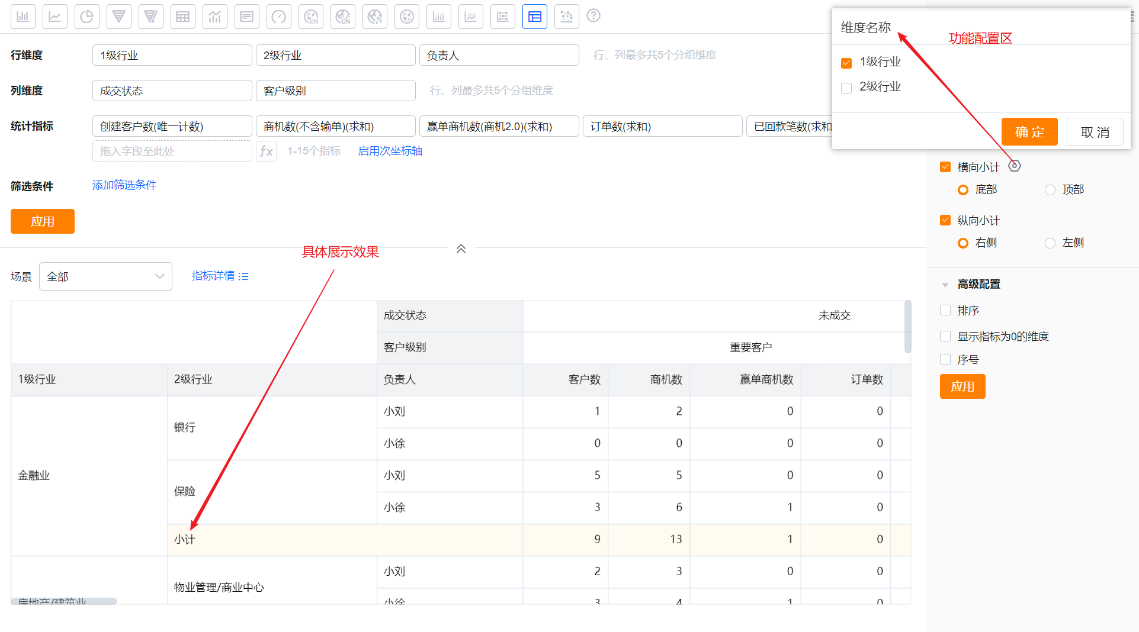Screen dimensions: 1139x632
Task: Choose the funnel chart icon
Action: 118,16
